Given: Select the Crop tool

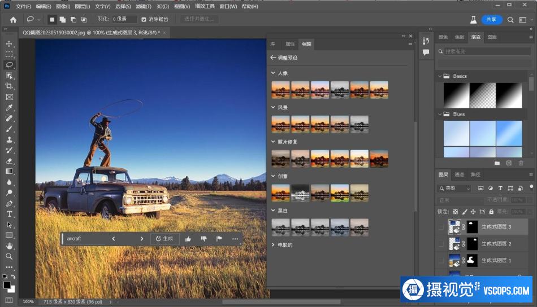Looking at the screenshot, I should (9, 86).
